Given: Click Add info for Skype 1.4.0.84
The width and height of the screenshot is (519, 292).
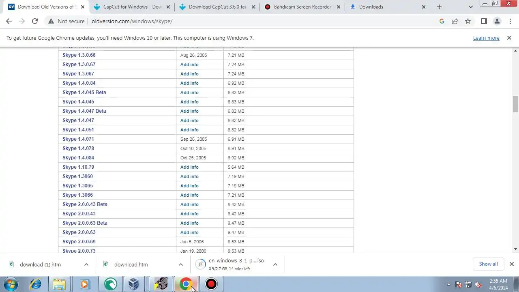Looking at the screenshot, I should tap(189, 83).
